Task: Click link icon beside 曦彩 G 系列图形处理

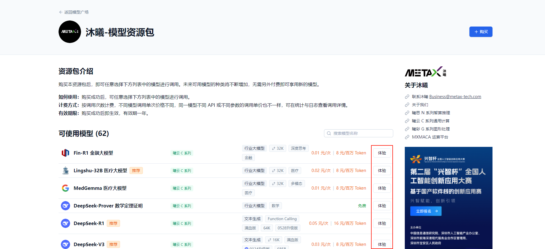Action: click(407, 129)
